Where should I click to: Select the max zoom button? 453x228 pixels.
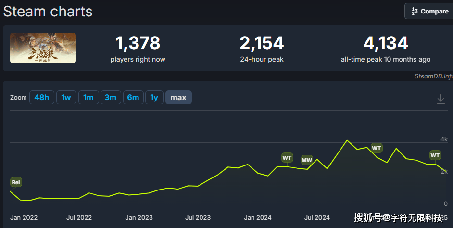tap(178, 98)
